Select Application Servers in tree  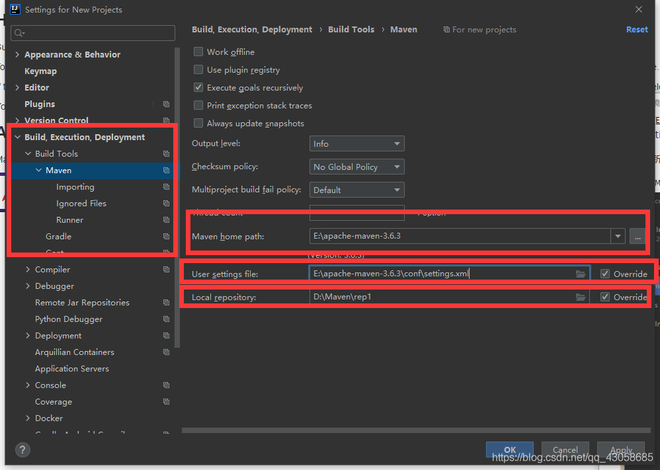point(72,369)
